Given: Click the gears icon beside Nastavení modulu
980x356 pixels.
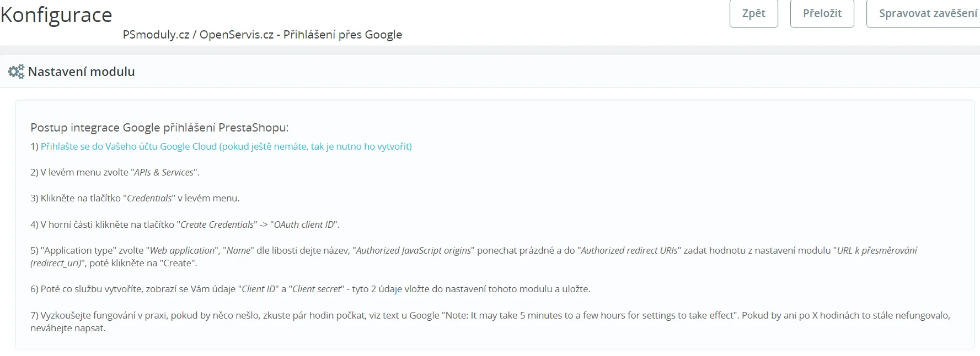Looking at the screenshot, I should point(16,72).
